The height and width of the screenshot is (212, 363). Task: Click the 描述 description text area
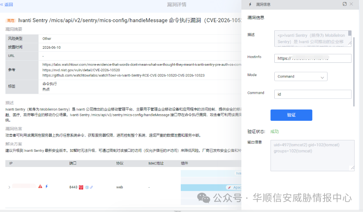tap(313, 39)
